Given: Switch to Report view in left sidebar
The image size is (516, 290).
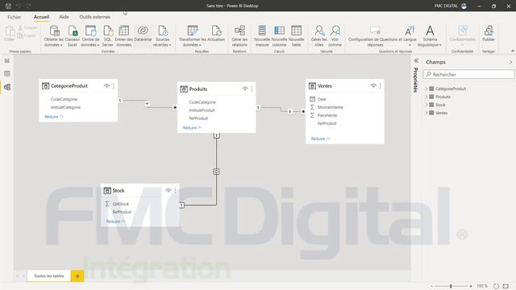Looking at the screenshot, I should (x=7, y=60).
